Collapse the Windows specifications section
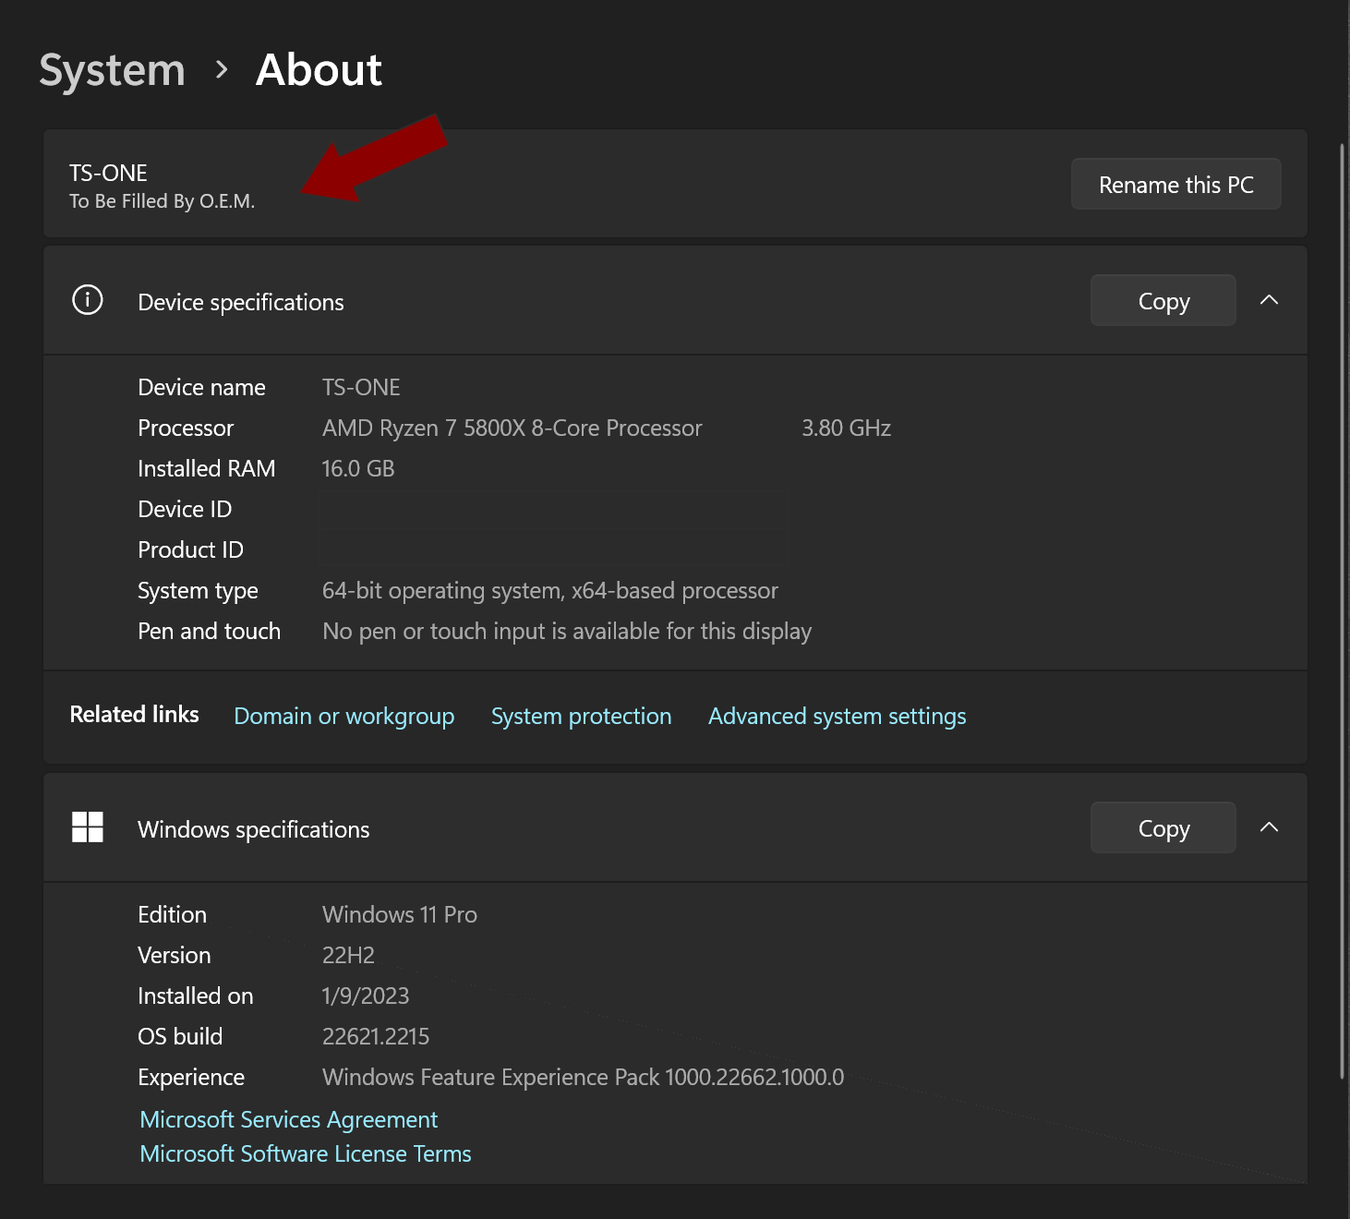This screenshot has height=1219, width=1350. click(1270, 827)
